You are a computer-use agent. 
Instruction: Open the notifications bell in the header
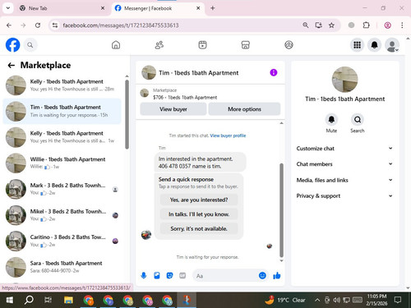coord(375,45)
